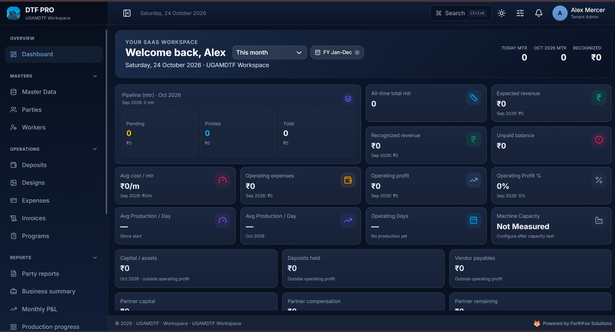Click the FY Jan-Dec button
Screen dimensions: 615x332
[x=337, y=53]
